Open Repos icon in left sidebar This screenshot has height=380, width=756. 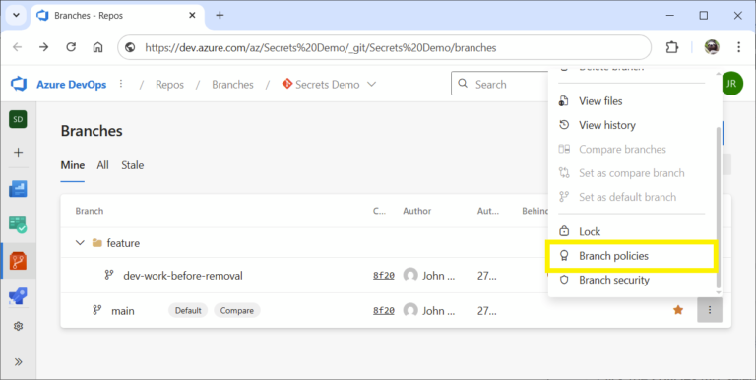point(18,261)
